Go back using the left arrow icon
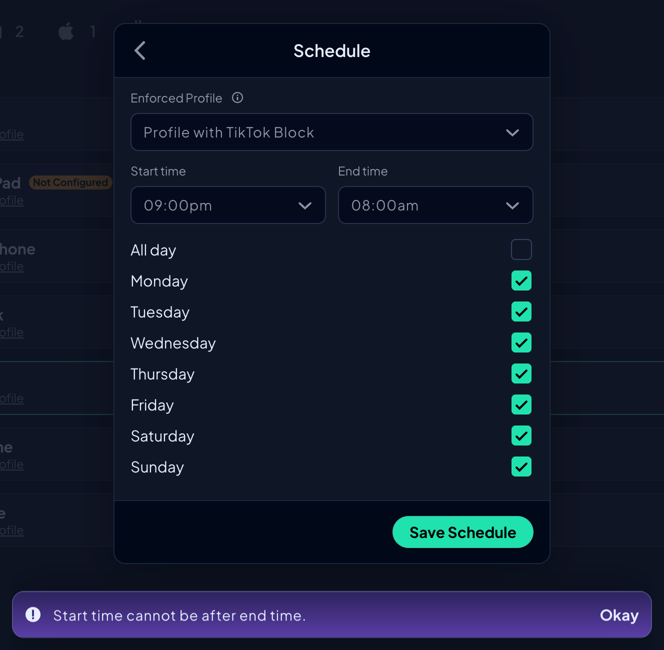Image resolution: width=664 pixels, height=650 pixels. (x=140, y=50)
